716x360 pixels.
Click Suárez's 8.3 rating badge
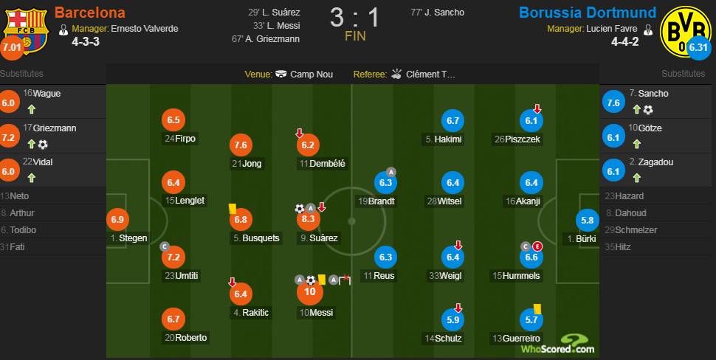pyautogui.click(x=309, y=220)
